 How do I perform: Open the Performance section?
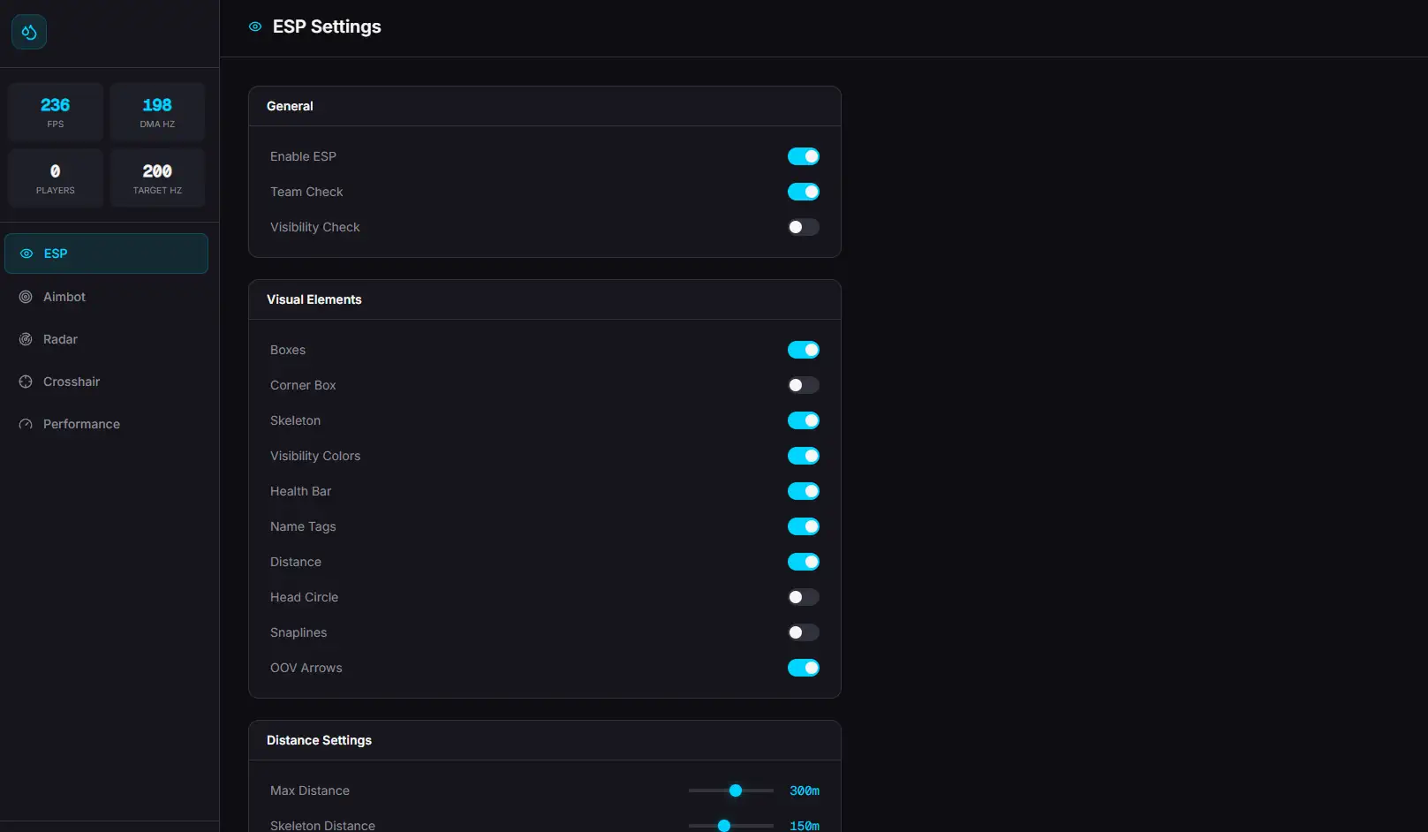coord(81,424)
